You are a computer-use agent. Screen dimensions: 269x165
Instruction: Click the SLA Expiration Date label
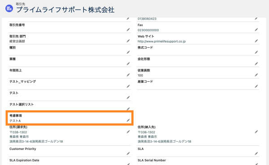(24, 160)
